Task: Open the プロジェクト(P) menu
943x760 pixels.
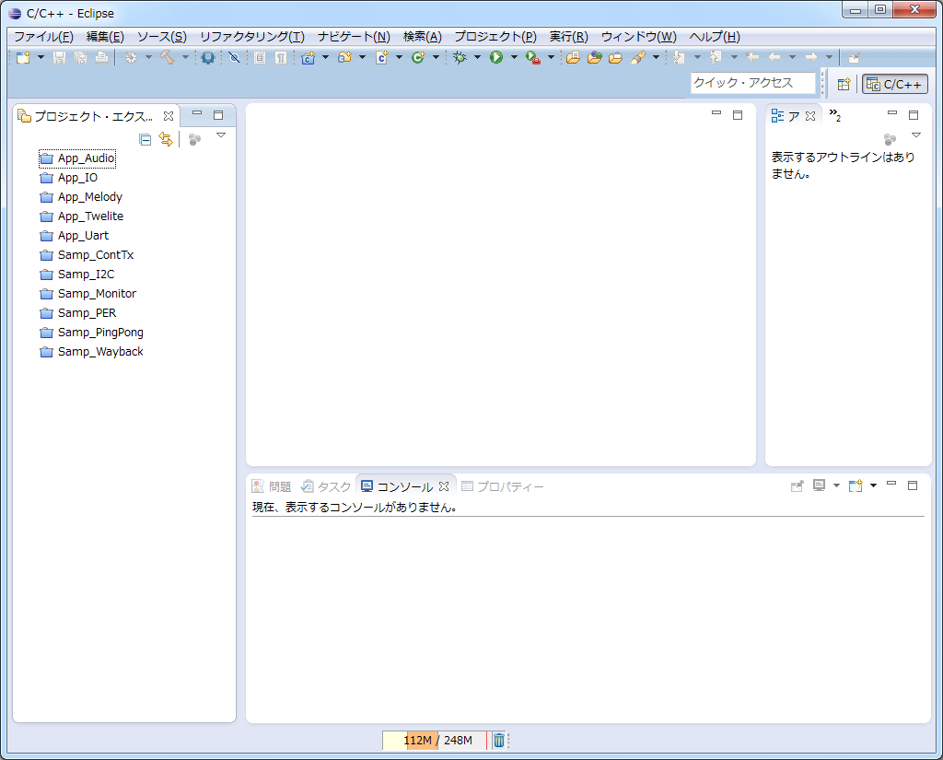Action: click(x=495, y=37)
